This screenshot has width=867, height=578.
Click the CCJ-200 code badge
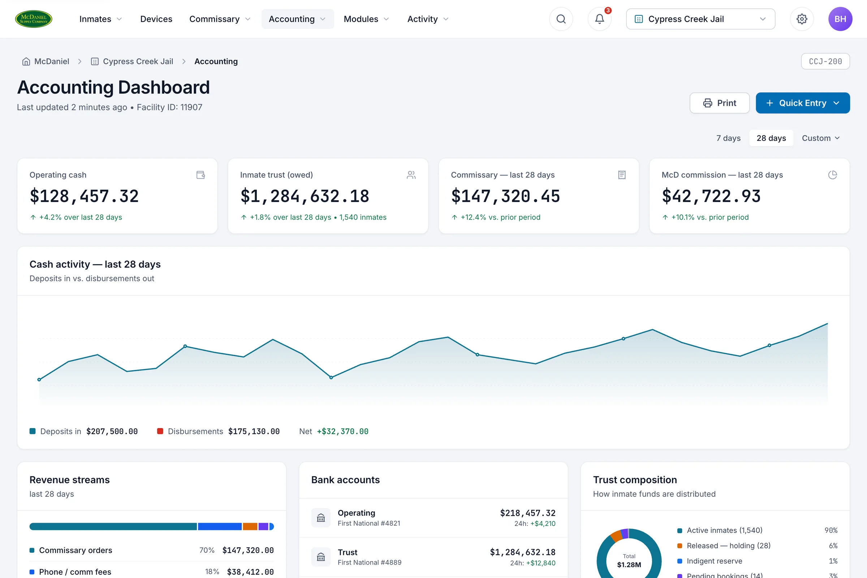(x=825, y=61)
